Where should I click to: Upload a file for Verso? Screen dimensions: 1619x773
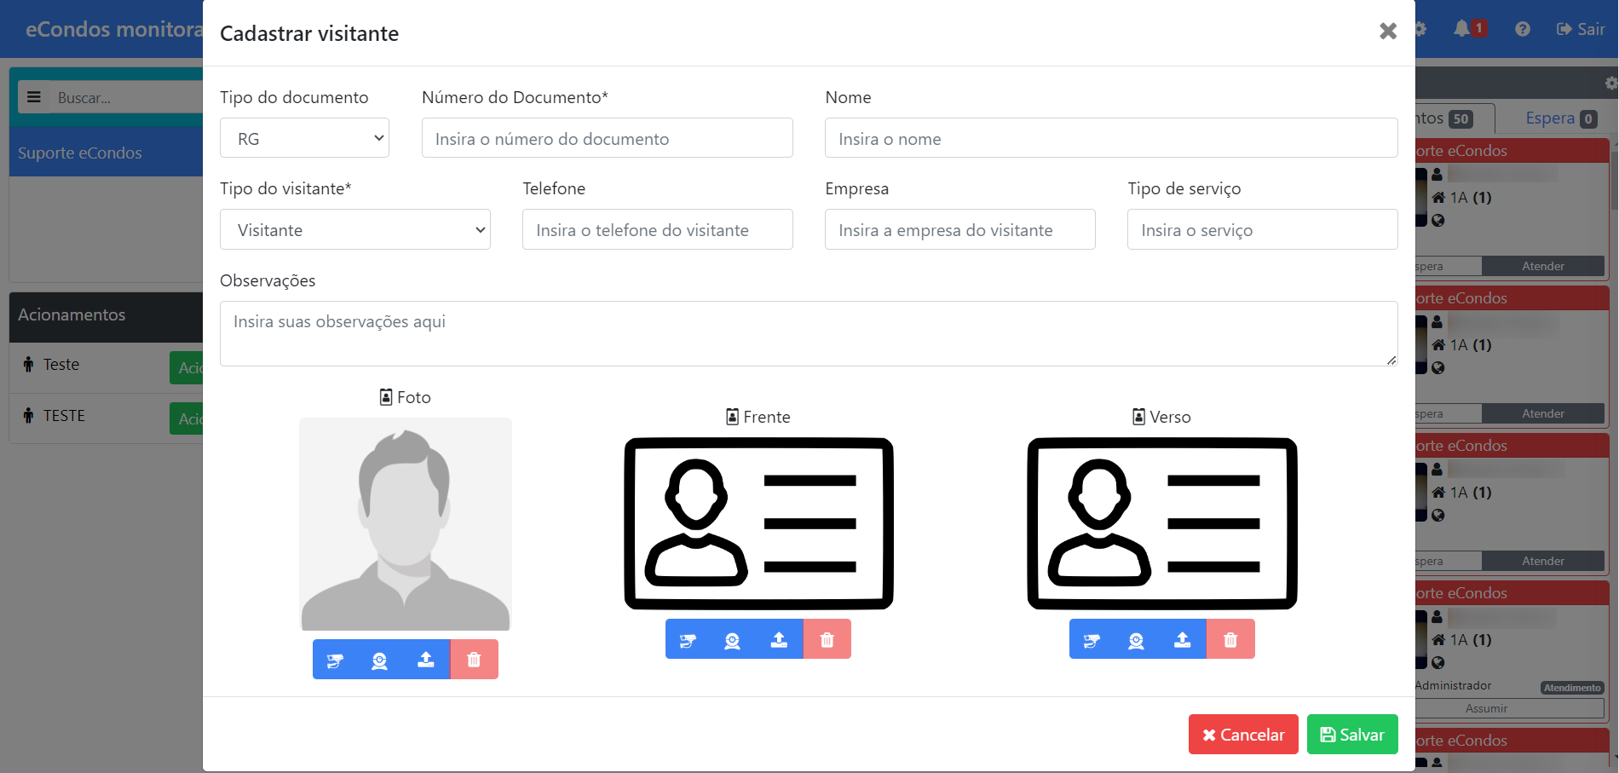[1183, 640]
